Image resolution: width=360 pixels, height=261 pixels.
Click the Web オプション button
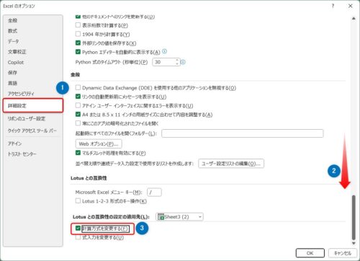(99, 143)
